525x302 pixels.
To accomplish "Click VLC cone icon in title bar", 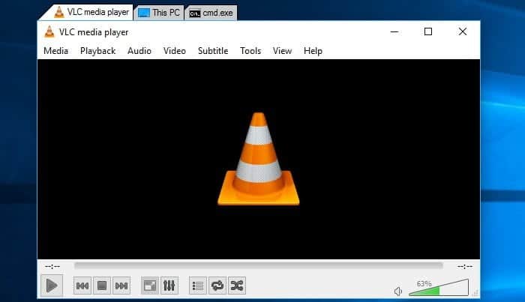I will [49, 31].
